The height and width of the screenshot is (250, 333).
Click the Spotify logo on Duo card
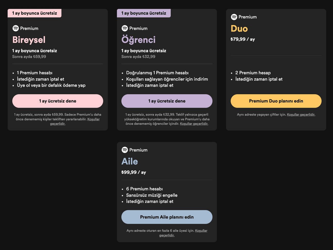pos(234,17)
